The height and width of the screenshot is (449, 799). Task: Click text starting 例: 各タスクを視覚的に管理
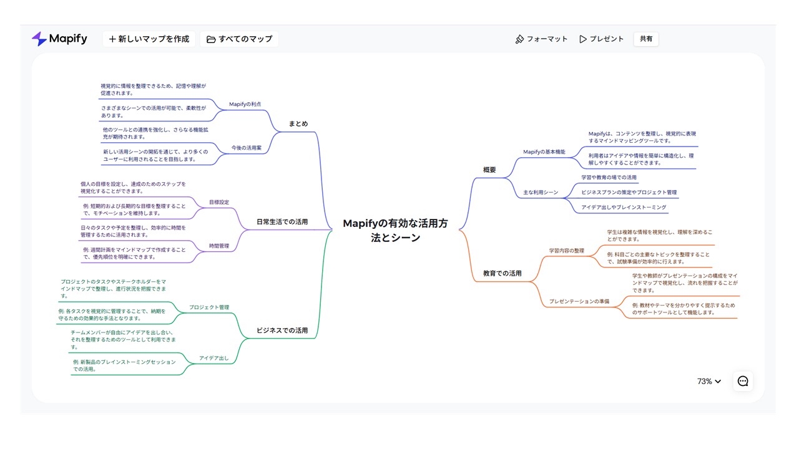pos(112,314)
